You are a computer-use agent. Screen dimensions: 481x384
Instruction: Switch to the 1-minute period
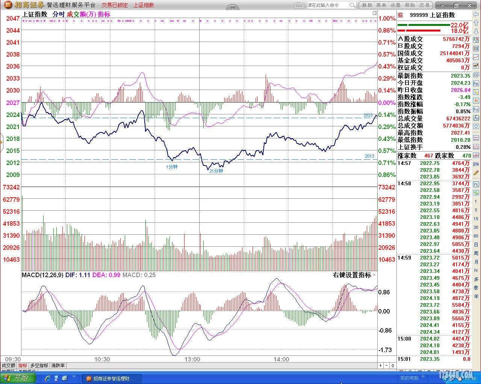click(476, 202)
